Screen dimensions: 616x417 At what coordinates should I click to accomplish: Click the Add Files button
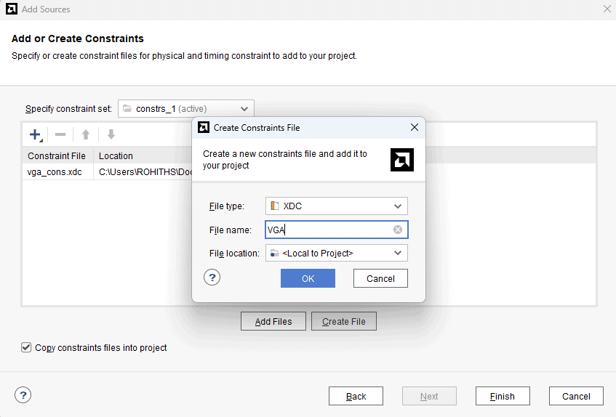(x=273, y=322)
